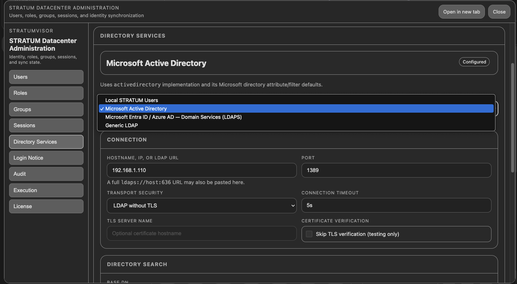Image resolution: width=517 pixels, height=284 pixels.
Task: Enable Skip TLS verification checkbox
Action: pos(309,234)
